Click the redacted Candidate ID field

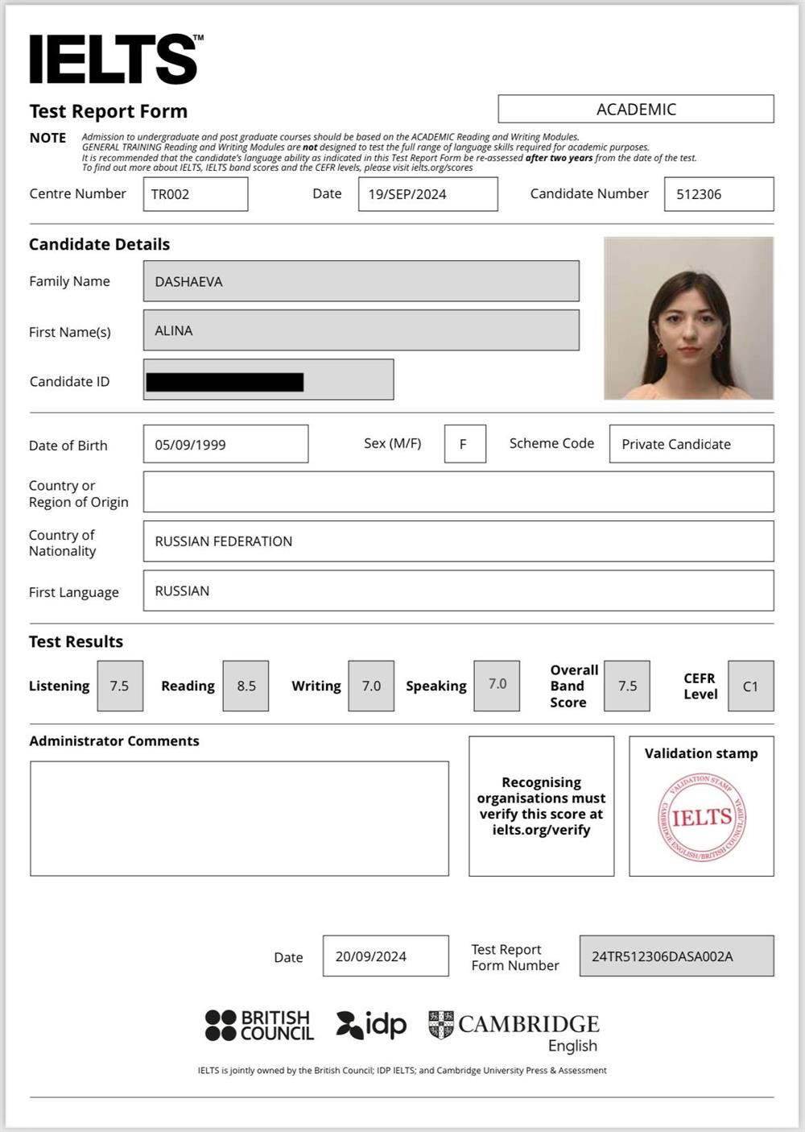pos(269,379)
